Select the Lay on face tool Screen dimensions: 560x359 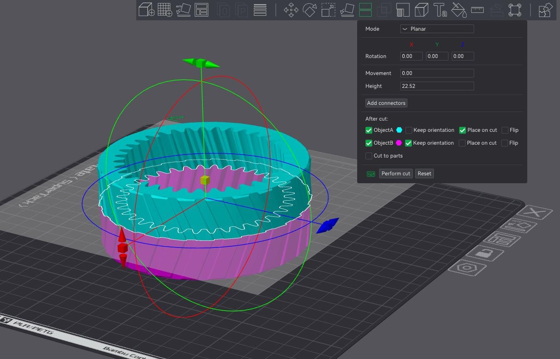click(x=347, y=10)
